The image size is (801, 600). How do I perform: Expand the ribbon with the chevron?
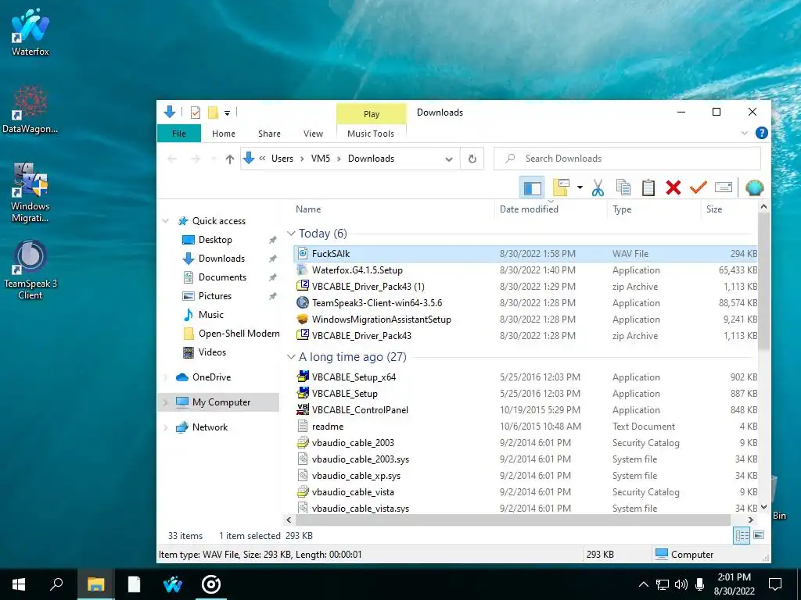[745, 134]
